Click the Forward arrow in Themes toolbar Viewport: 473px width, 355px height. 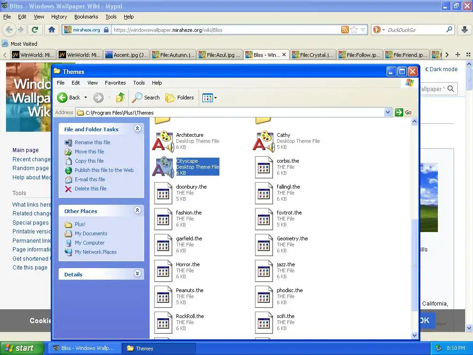pyautogui.click(x=98, y=98)
